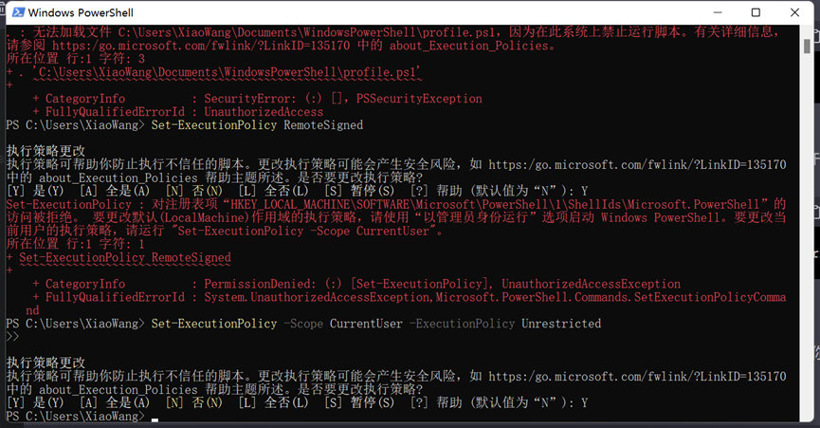This screenshot has width=820, height=428.
Task: Close the Windows PowerShell window
Action: (x=794, y=12)
